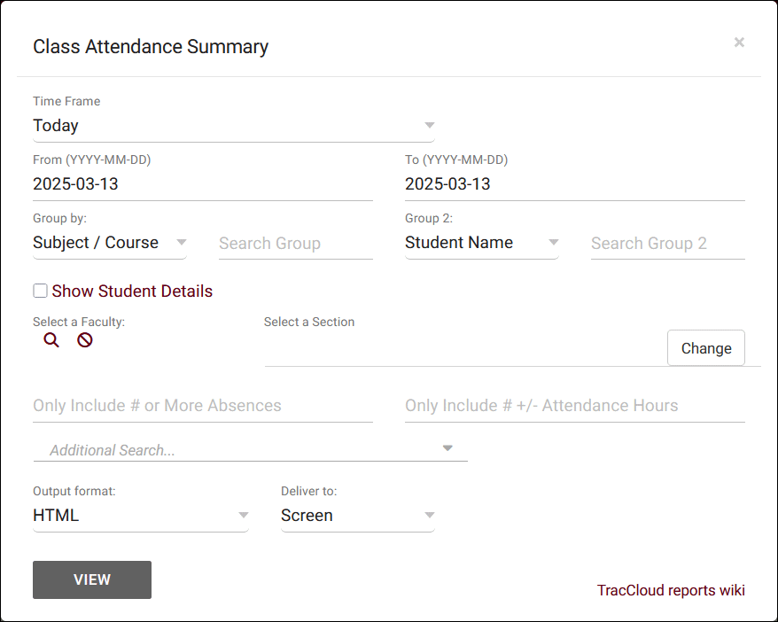This screenshot has width=778, height=622.
Task: Close the Class Attendance Summary dialog
Action: tap(739, 43)
